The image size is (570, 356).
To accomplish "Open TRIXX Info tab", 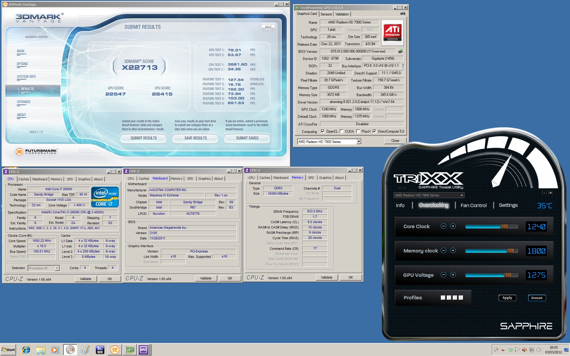I will tap(400, 205).
